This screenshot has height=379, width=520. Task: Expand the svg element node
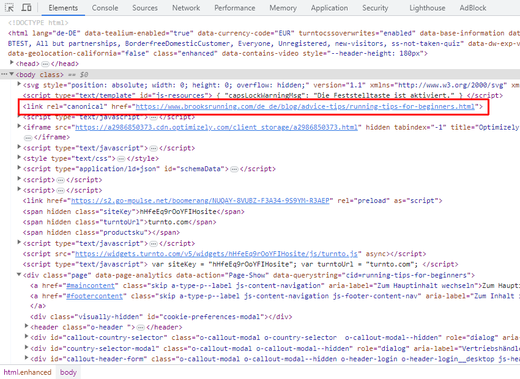(19, 84)
